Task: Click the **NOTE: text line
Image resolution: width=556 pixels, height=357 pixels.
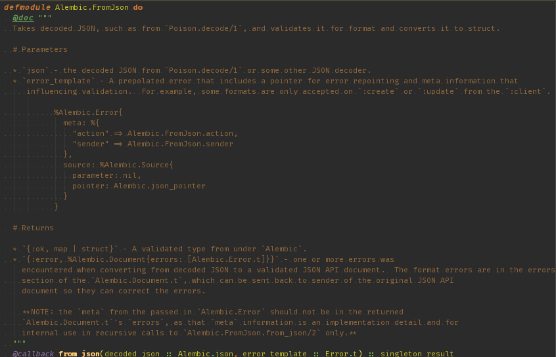Action: (x=213, y=312)
